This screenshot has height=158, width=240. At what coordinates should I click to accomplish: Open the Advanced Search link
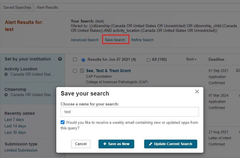pyautogui.click(x=85, y=40)
